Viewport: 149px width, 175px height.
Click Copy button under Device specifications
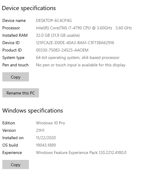16,77
